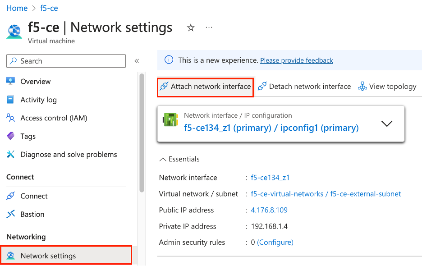422x266 pixels.
Task: Click the Please provide feedback link
Action: (297, 60)
